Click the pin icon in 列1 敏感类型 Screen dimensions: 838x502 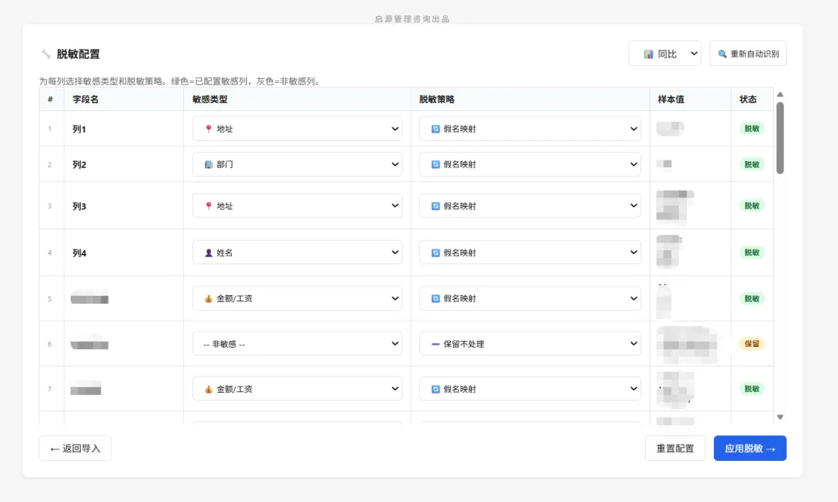click(x=209, y=129)
